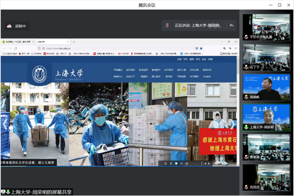This screenshot has width=294, height=196.
Task: Click the 学生 link in the top bar
Action: tap(186, 59)
